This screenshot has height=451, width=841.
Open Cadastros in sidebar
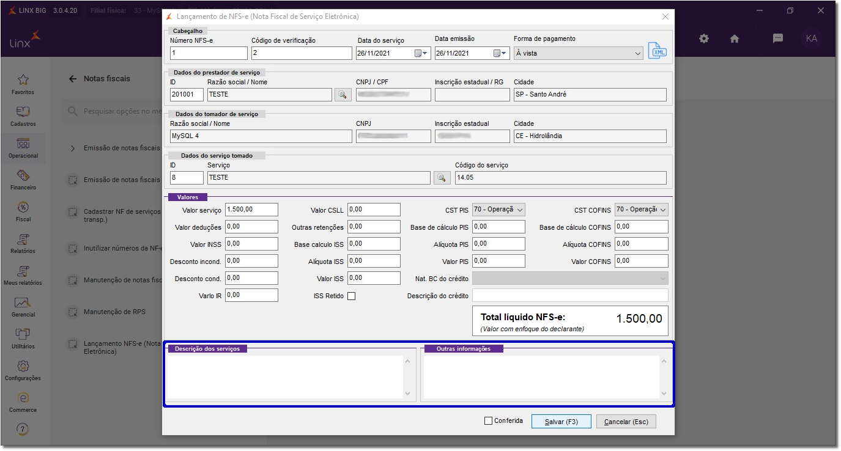click(x=23, y=116)
